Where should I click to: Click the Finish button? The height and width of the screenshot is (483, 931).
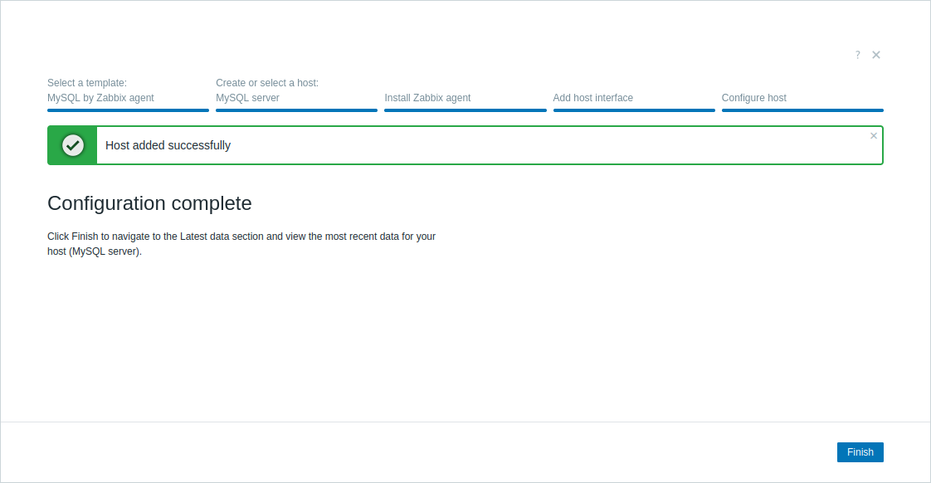(860, 452)
